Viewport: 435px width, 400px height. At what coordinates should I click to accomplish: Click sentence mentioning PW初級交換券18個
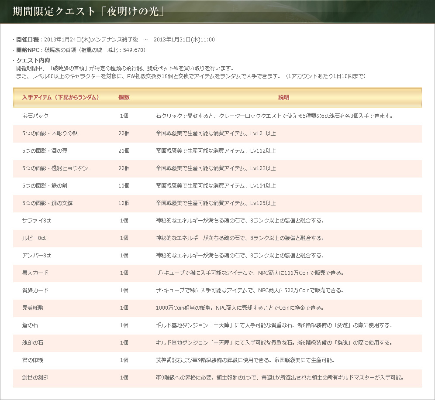(191, 76)
